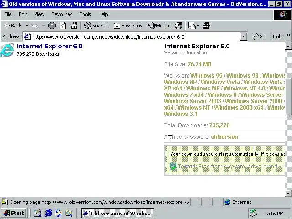Screen dimensions: 292x219
Task: Print the page with printer icon
Action: click(x=206, y=26)
